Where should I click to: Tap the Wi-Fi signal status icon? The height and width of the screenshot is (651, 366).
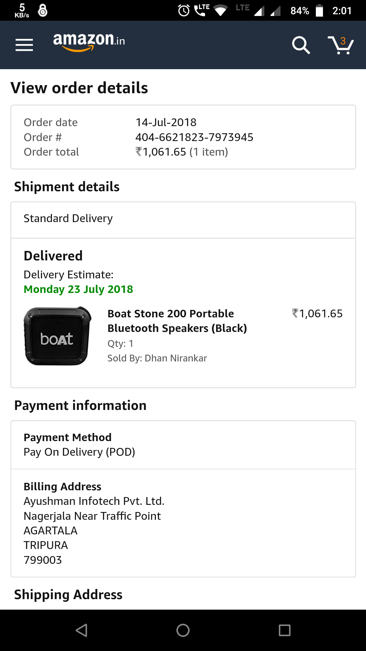tap(221, 11)
